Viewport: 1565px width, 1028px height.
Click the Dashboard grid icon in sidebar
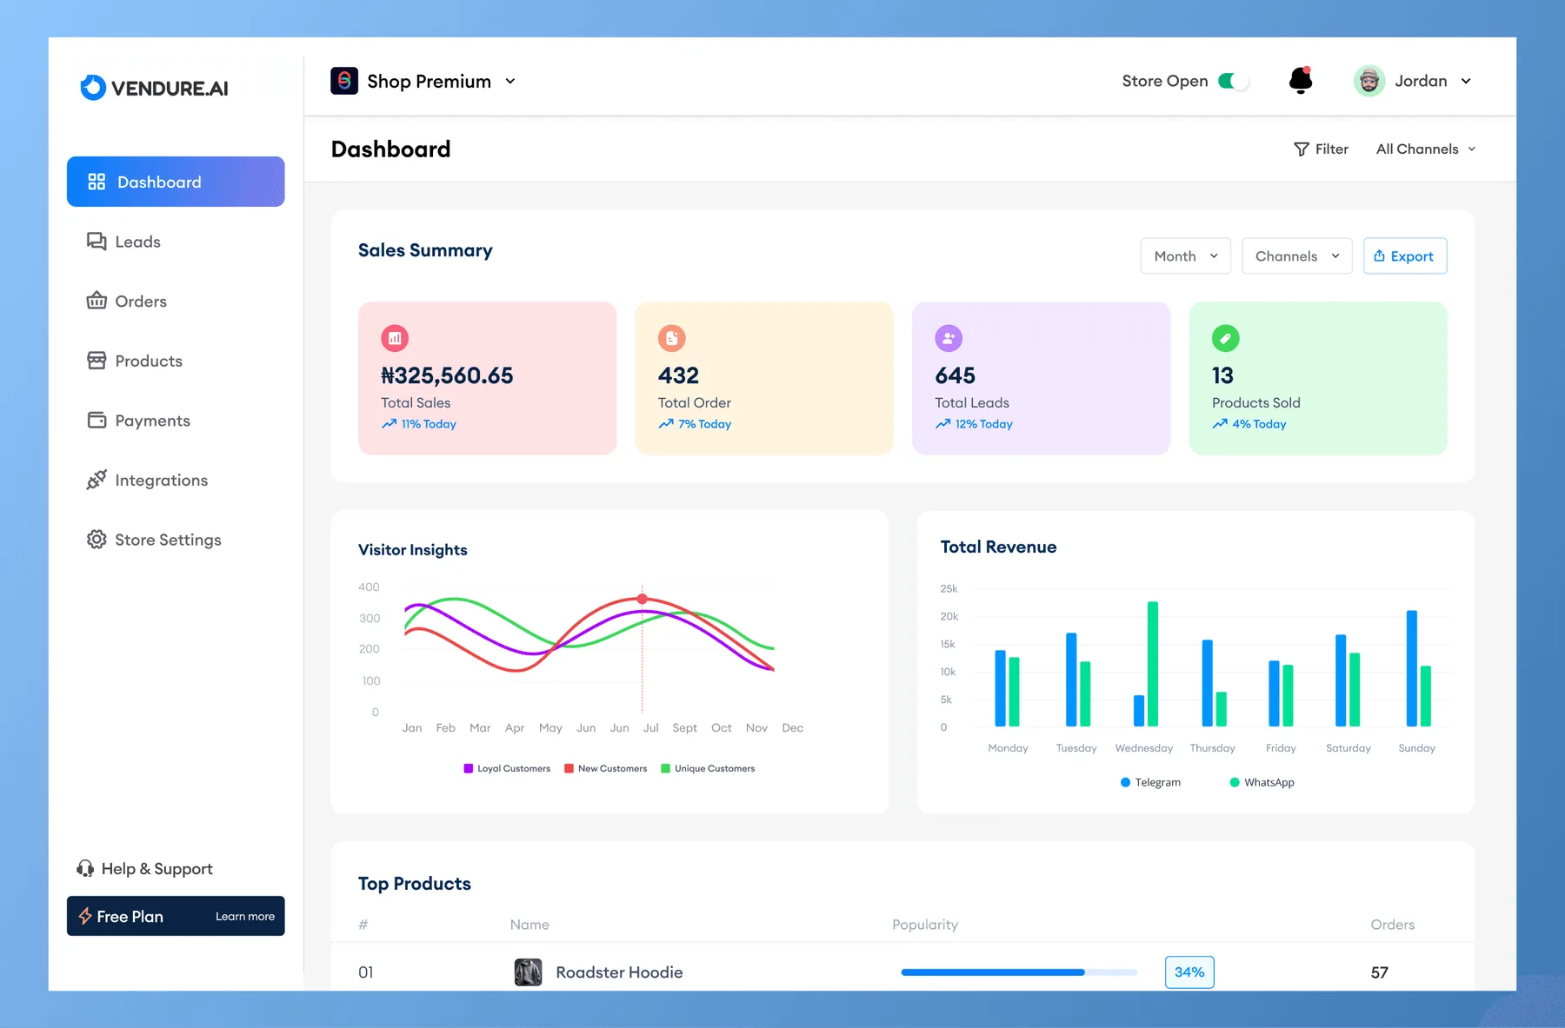point(97,182)
